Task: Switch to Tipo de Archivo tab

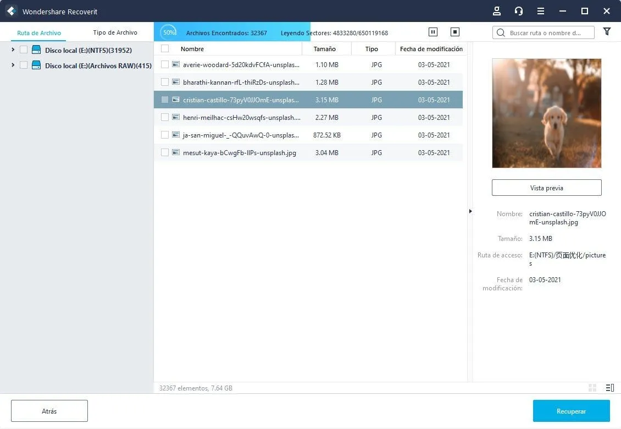Action: [x=115, y=32]
